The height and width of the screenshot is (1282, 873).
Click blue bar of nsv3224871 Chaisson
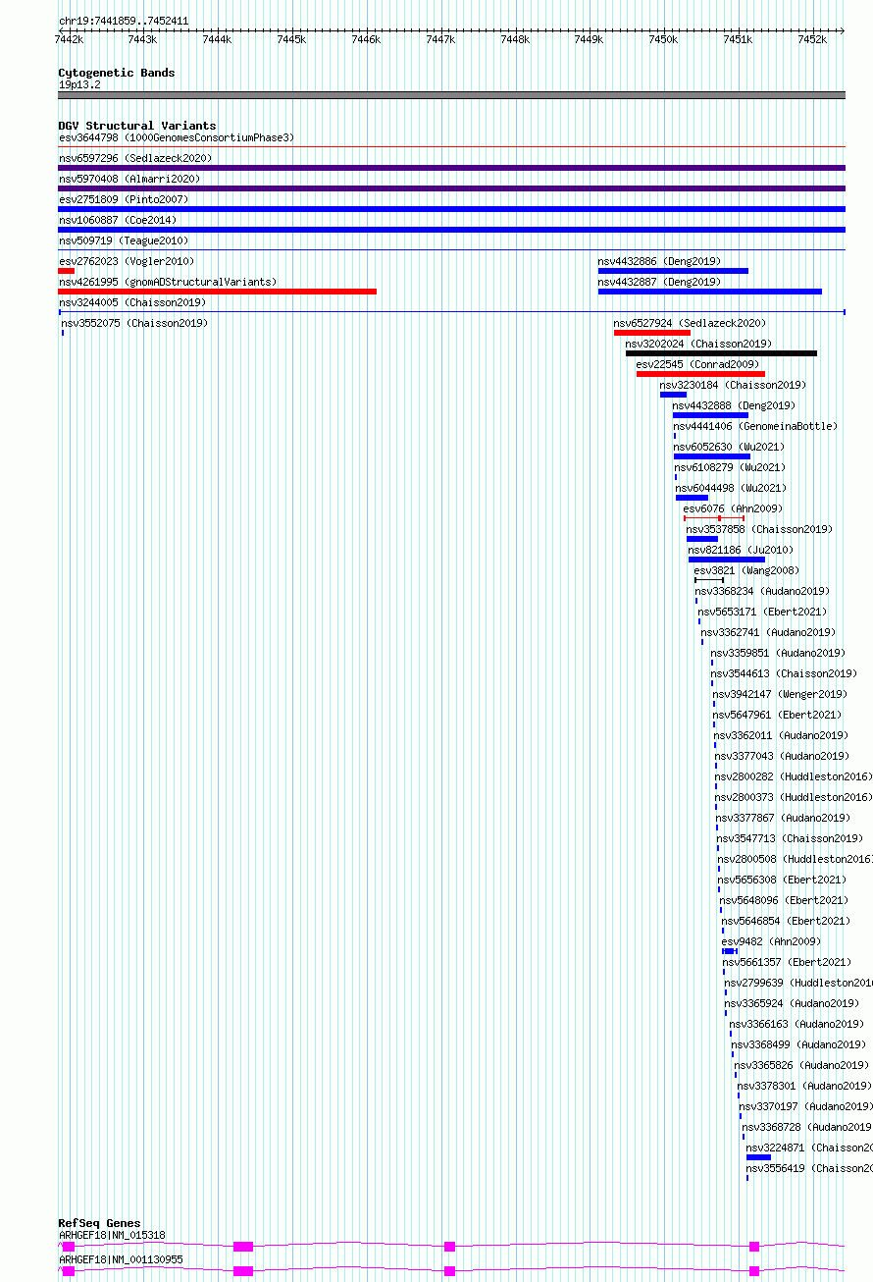[x=758, y=1157]
